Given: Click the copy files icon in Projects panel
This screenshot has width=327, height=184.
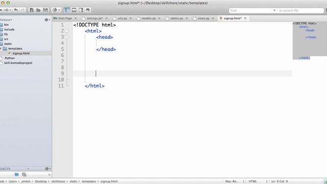Looking at the screenshot, I should pos(24,174).
